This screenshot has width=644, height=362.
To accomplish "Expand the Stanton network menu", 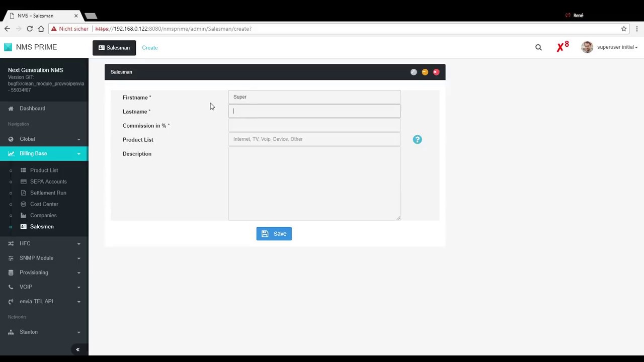I will (x=44, y=332).
